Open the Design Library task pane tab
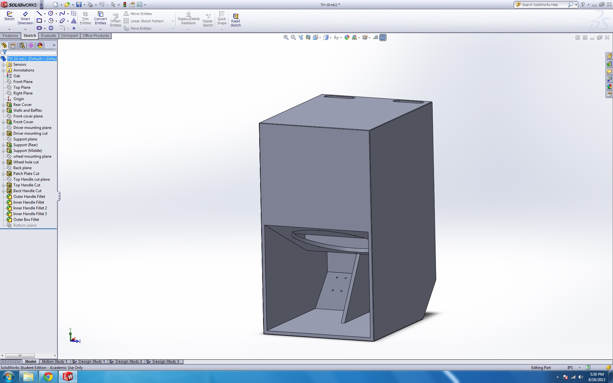 pyautogui.click(x=609, y=64)
